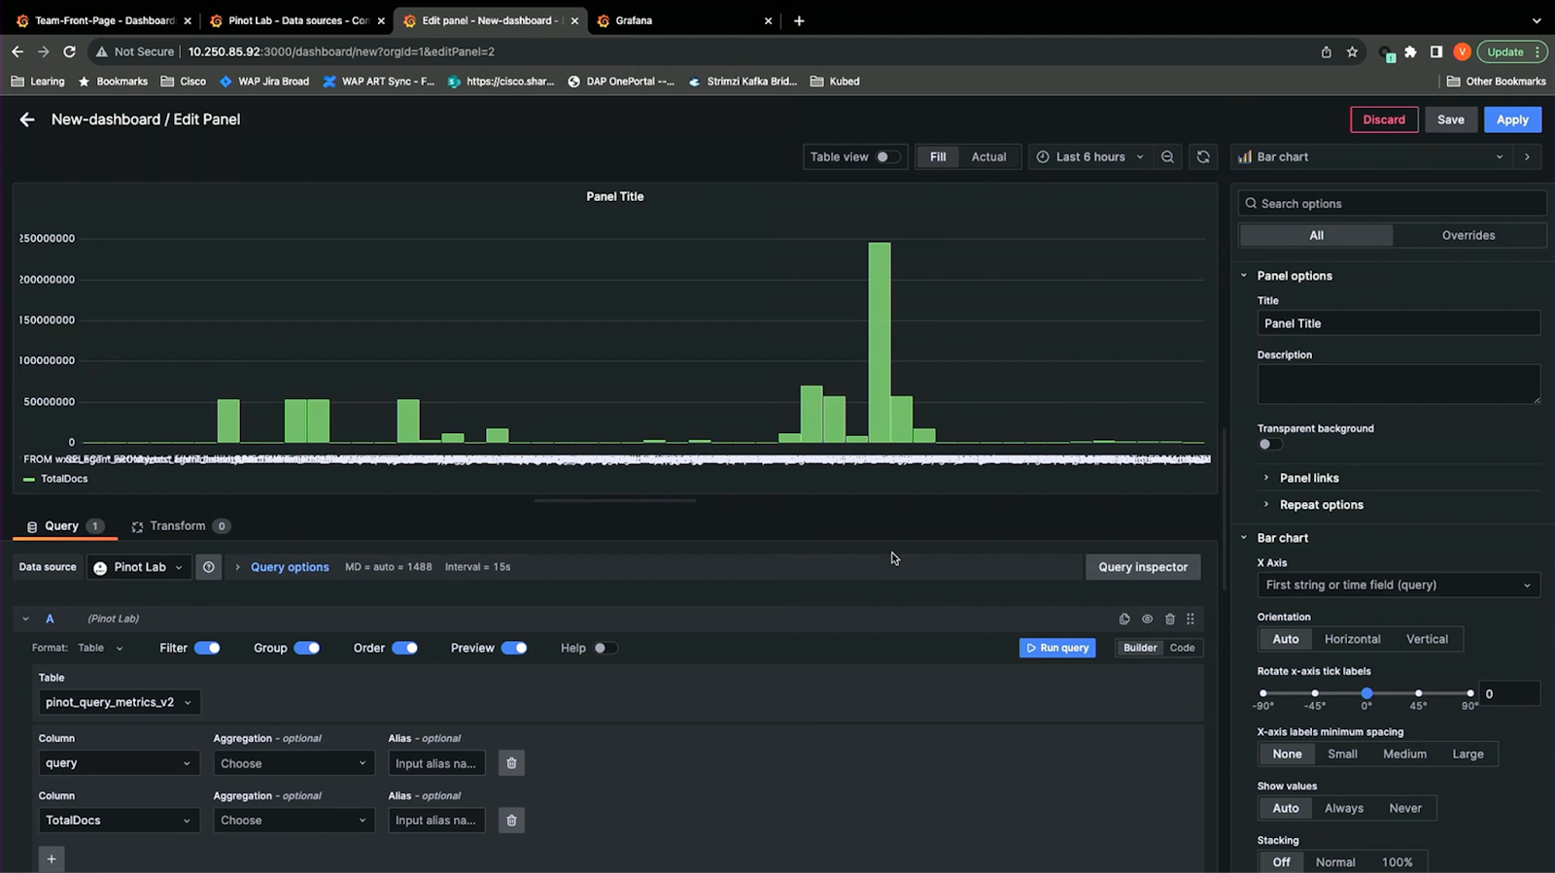Remove the TotalDocs column row
Viewport: 1555px width, 873px height.
tap(511, 821)
